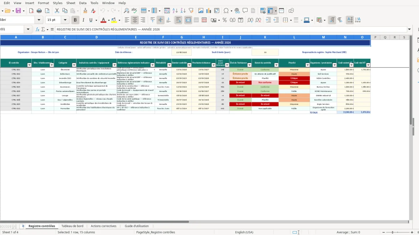Click the zoom slider handle

pyautogui.click(x=393, y=232)
